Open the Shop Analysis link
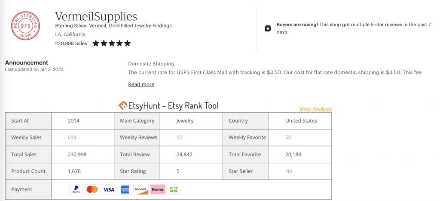The image size is (440, 201). coord(315,109)
